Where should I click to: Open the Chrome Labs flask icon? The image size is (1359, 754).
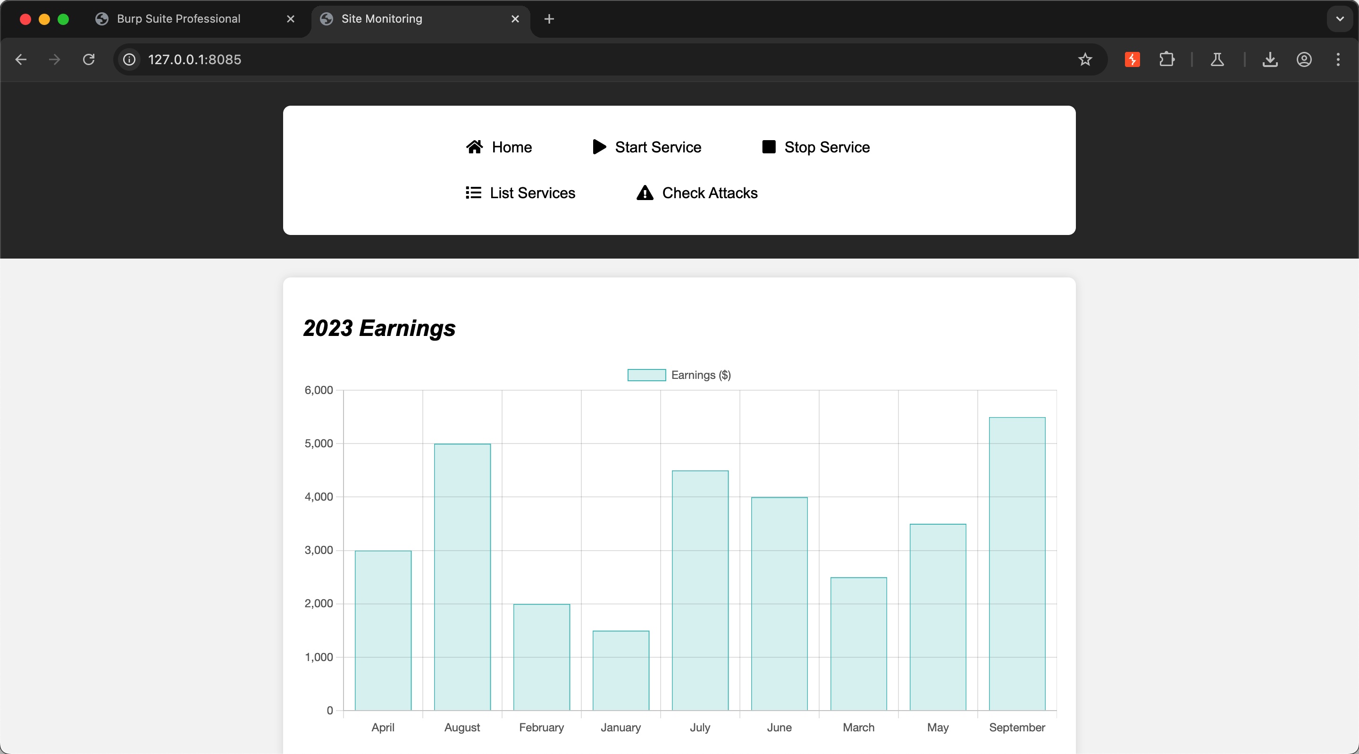click(1217, 59)
